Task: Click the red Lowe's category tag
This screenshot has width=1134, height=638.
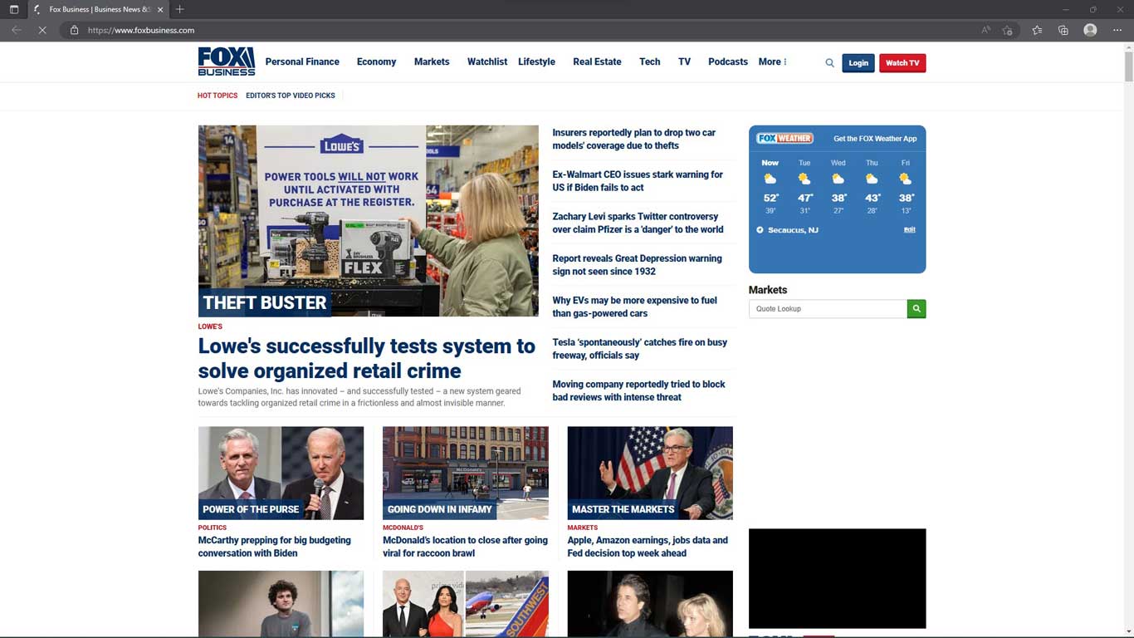Action: [210, 326]
